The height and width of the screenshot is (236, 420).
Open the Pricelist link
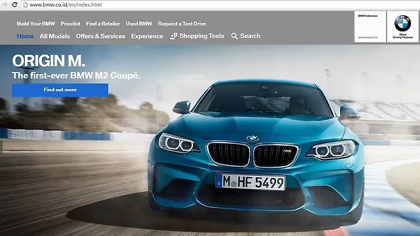[71, 24]
